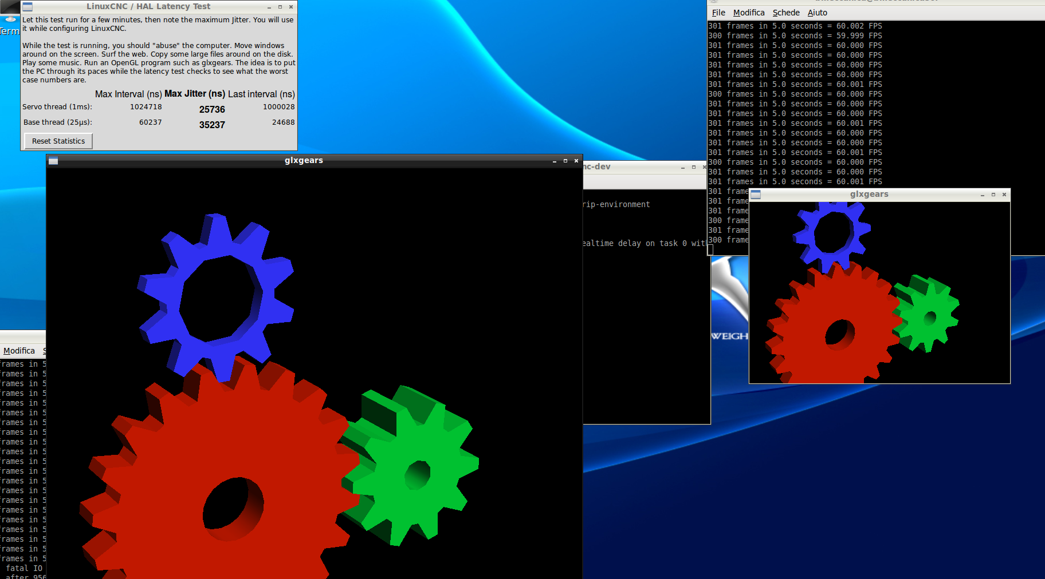Open the Aiuto menu in the terminal
This screenshot has height=579, width=1045.
point(818,13)
